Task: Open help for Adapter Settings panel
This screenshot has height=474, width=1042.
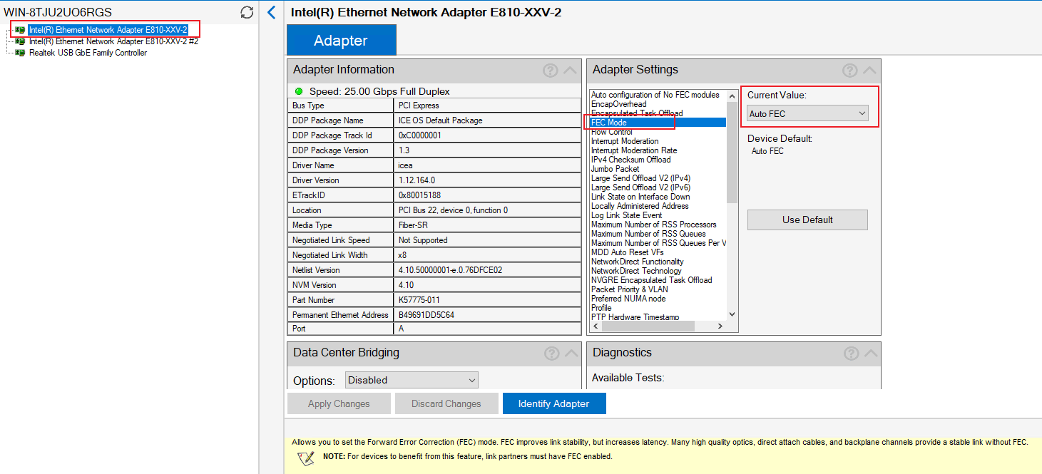Action: (x=849, y=70)
